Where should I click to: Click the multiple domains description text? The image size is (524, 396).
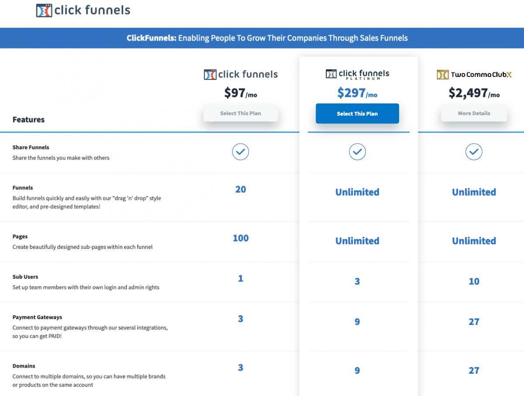pos(89,381)
